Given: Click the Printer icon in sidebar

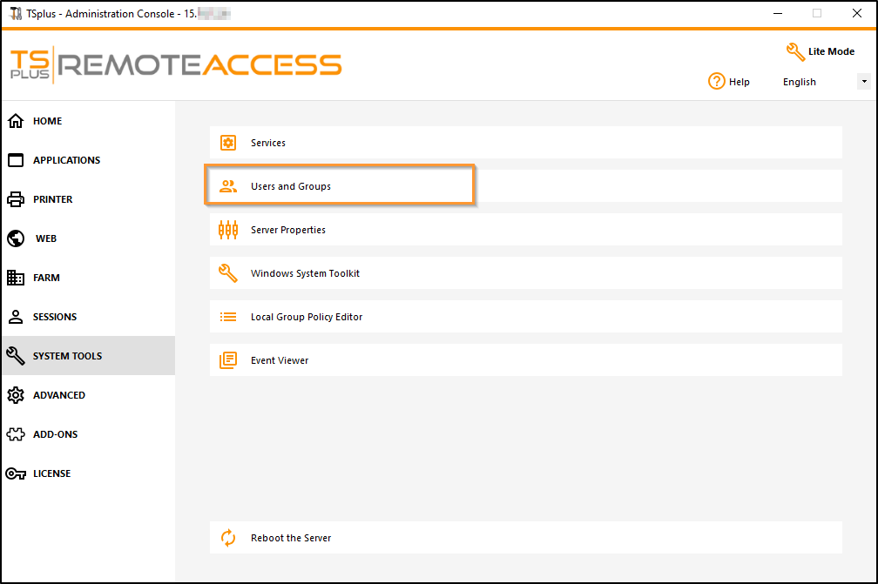Looking at the screenshot, I should [17, 198].
